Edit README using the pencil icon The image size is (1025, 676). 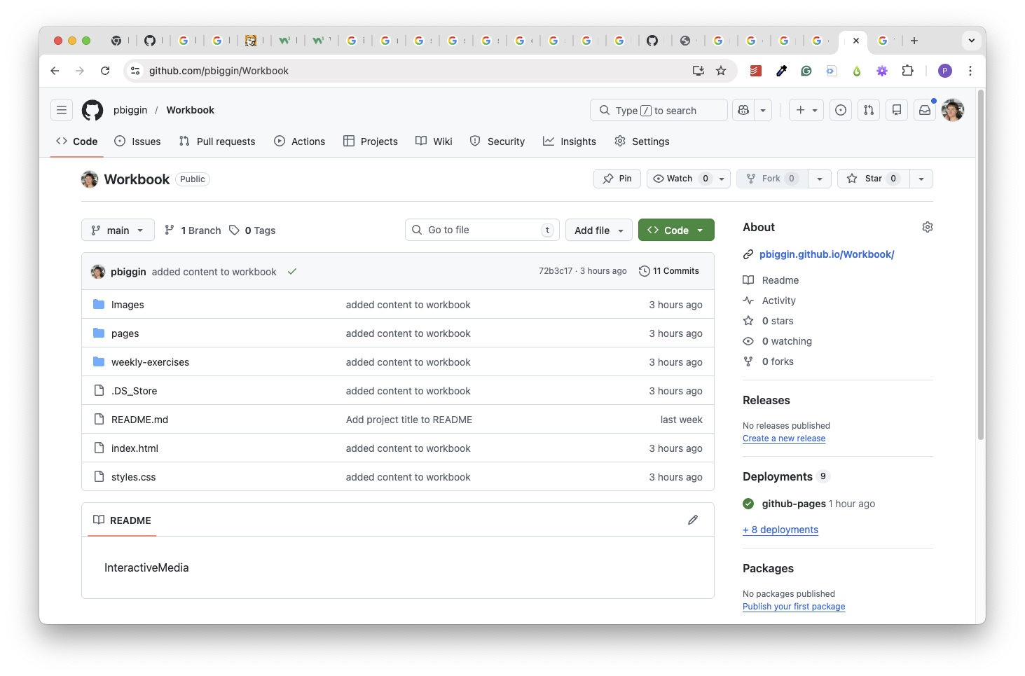(693, 520)
